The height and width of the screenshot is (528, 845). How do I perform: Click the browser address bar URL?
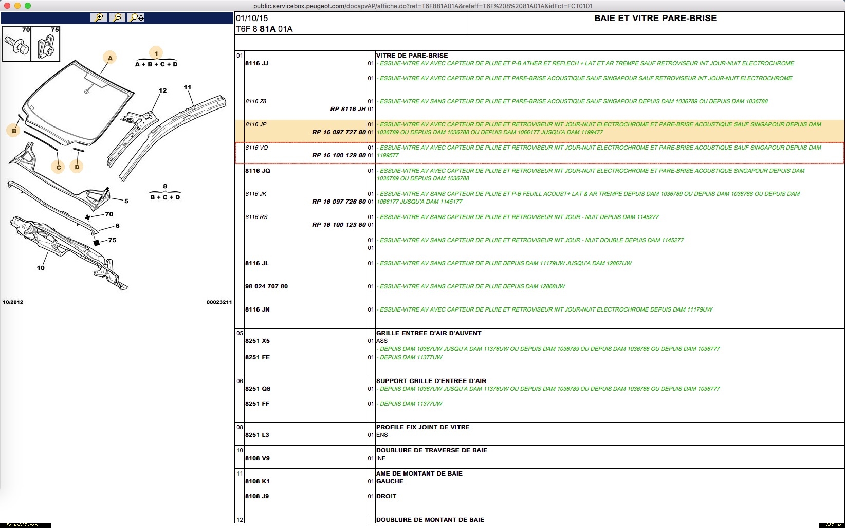point(422,6)
